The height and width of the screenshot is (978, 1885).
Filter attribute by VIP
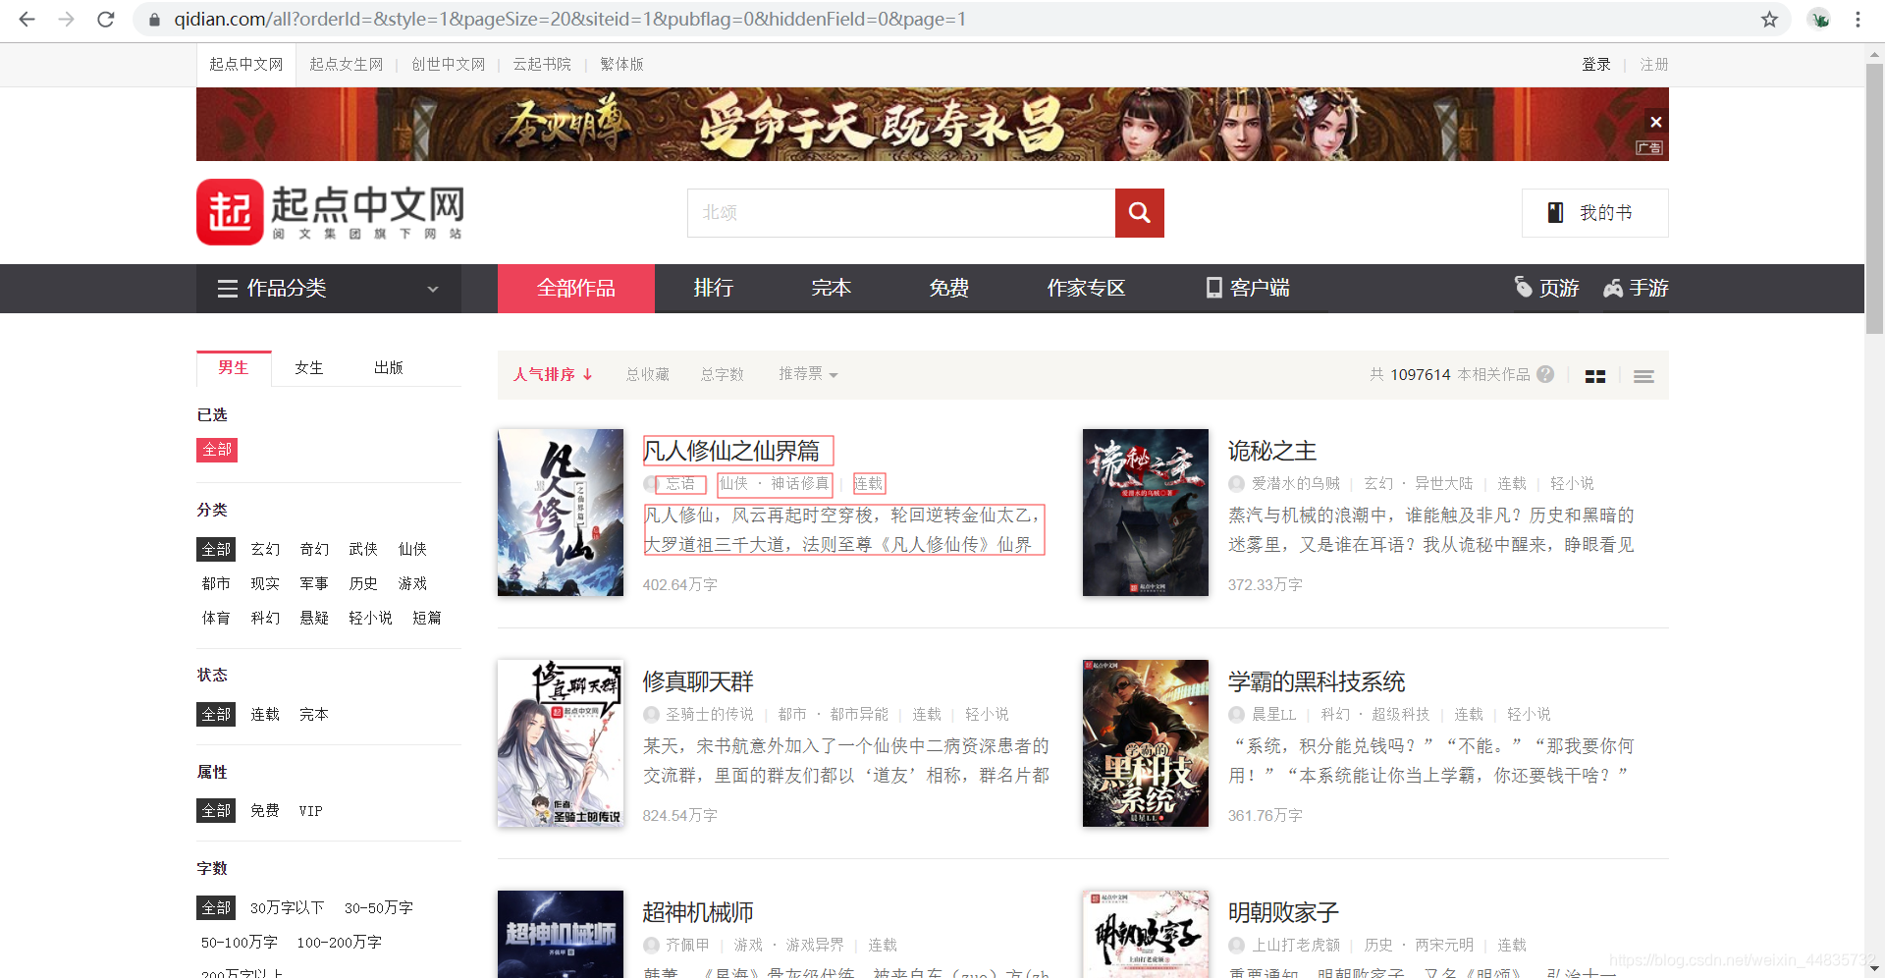(x=311, y=811)
